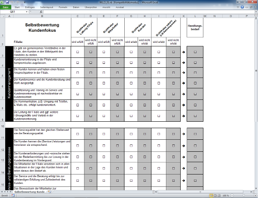Image resolution: width=258 pixels, height=198 pixels.
Task: Click the Save icon in quick access toolbar
Action: click(7, 2)
